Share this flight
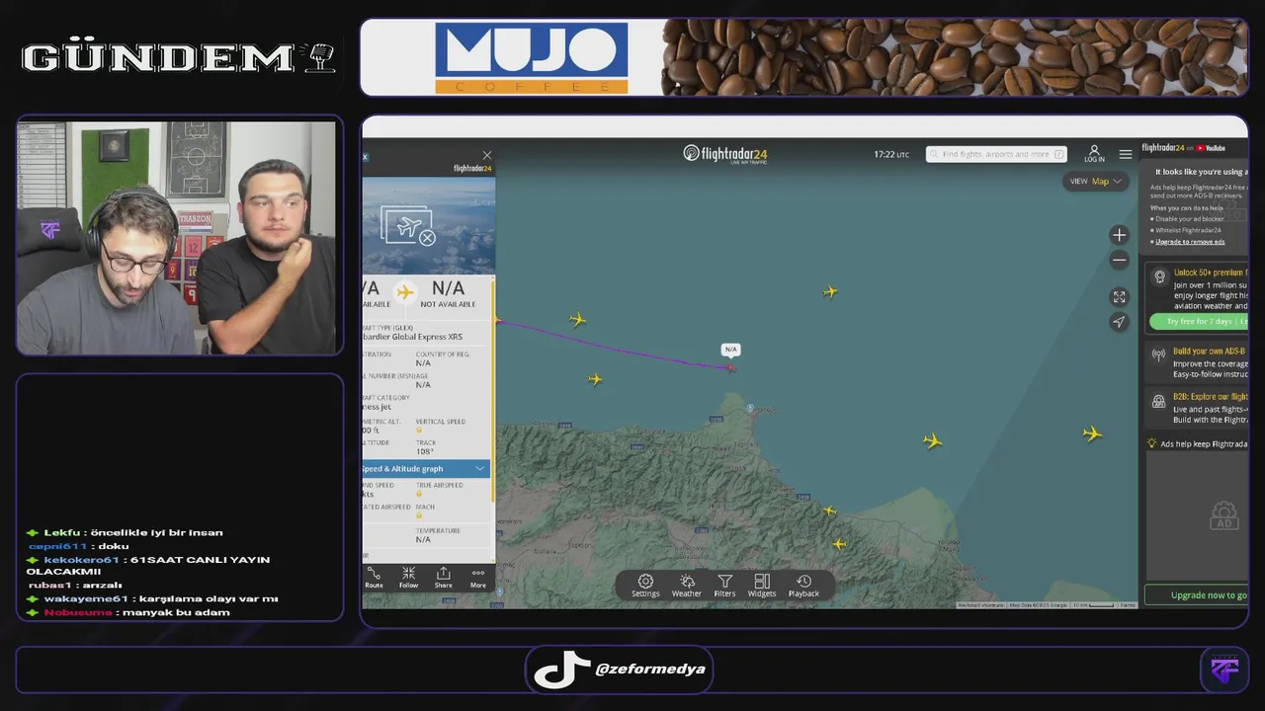 tap(443, 578)
